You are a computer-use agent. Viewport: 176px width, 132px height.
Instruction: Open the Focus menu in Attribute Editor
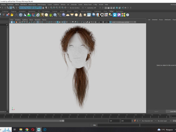pos(161,20)
